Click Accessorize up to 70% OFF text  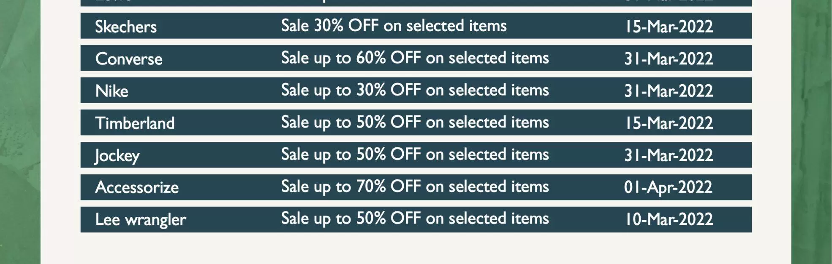tap(415, 187)
